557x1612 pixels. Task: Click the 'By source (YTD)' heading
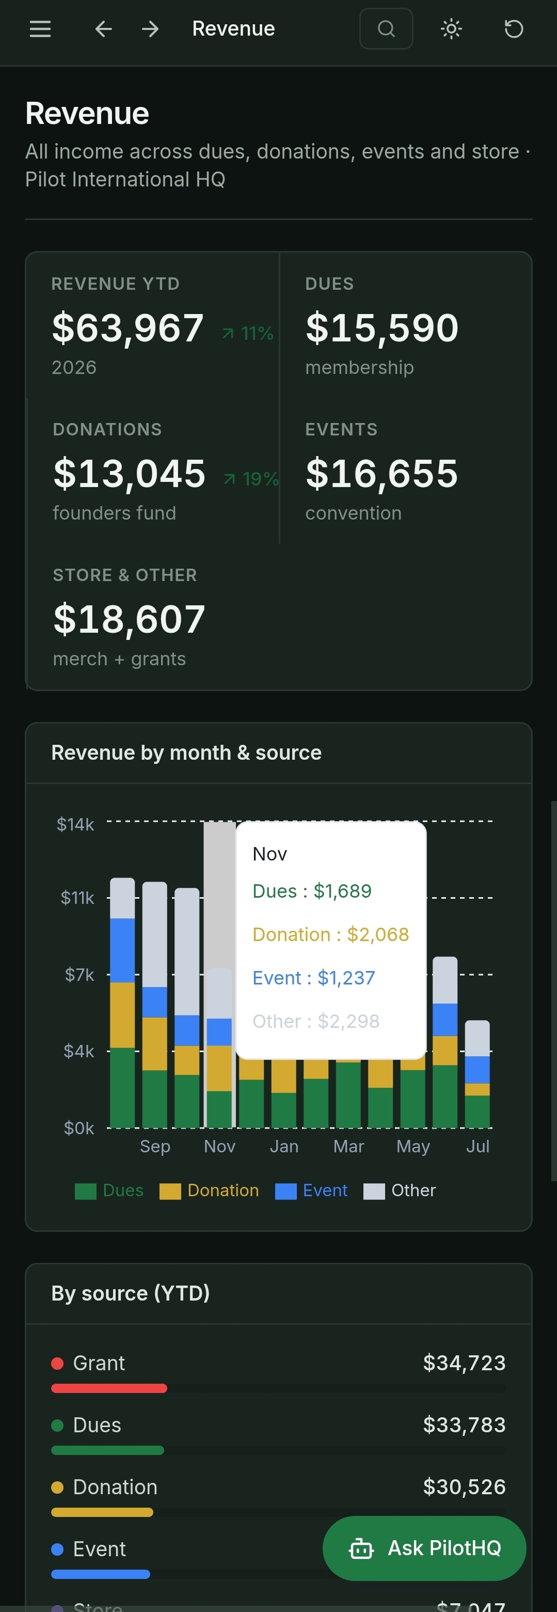[131, 1293]
